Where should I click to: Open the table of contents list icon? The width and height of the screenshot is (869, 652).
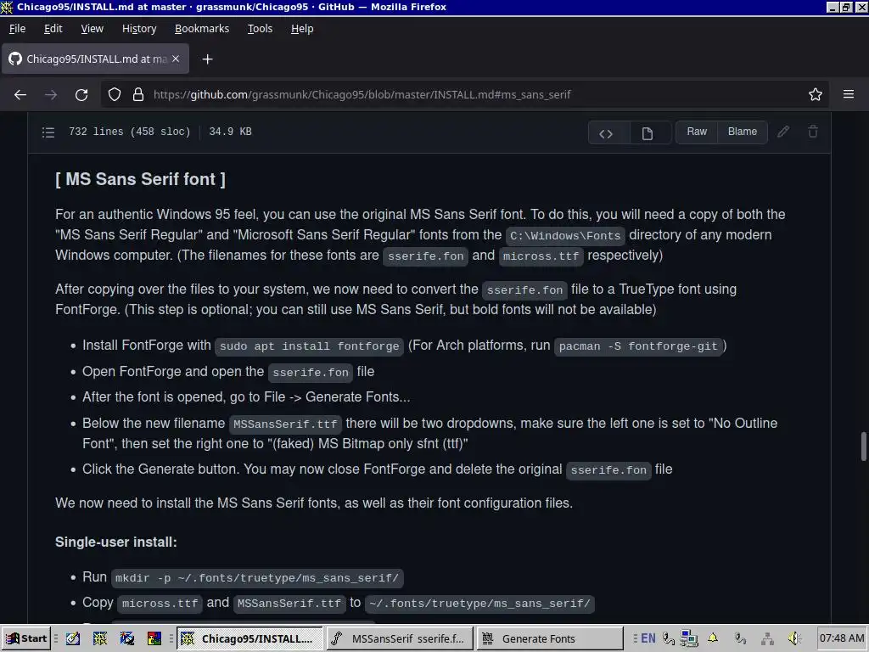click(x=48, y=132)
